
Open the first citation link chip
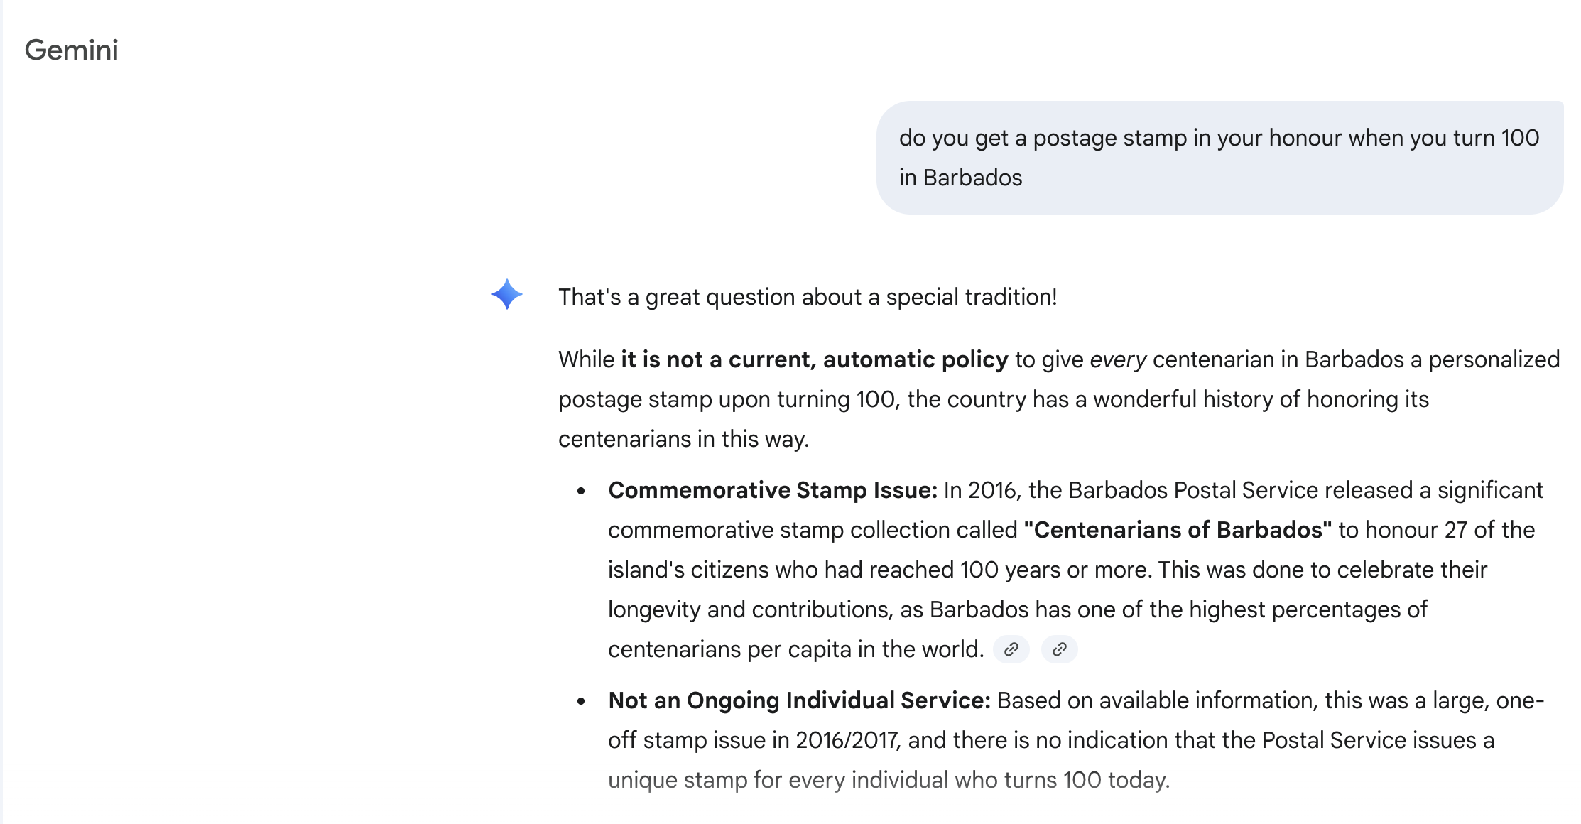point(1011,649)
